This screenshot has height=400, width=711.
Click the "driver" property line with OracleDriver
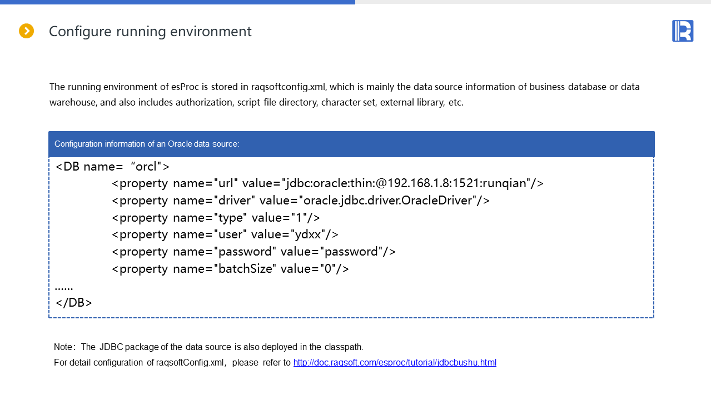[x=300, y=201]
